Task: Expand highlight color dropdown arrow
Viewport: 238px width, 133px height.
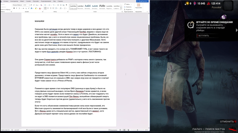Action: [38, 8]
